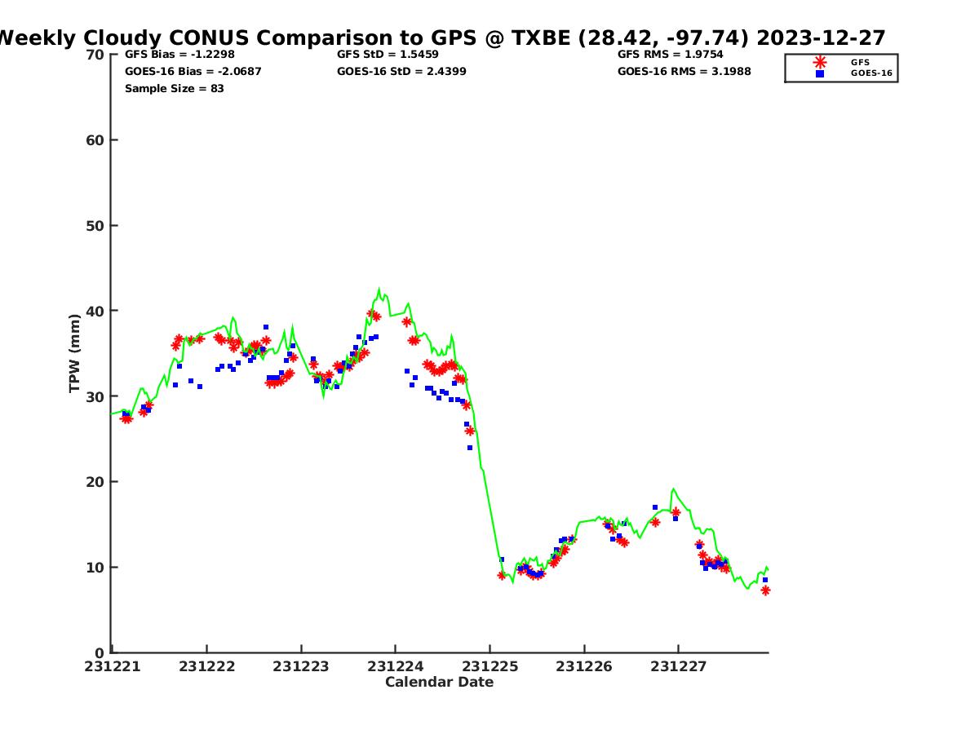Click the x-axis date label 231223
Viewport: 979px width, 734px height.
point(301,667)
